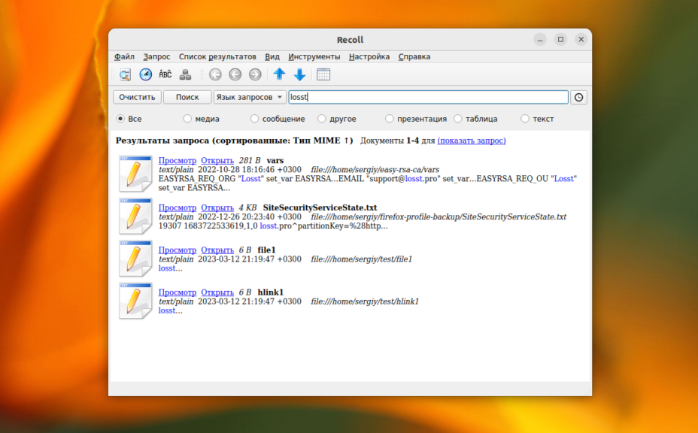Click the clock button beside search field
Image resolution: width=698 pixels, height=433 pixels.
pyautogui.click(x=578, y=97)
